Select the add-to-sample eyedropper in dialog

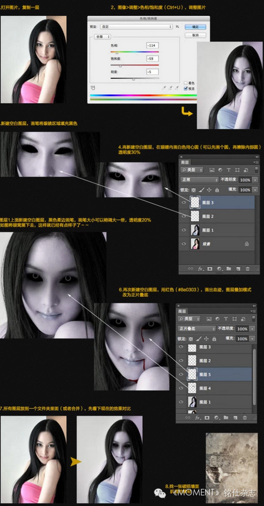[x=170, y=87]
